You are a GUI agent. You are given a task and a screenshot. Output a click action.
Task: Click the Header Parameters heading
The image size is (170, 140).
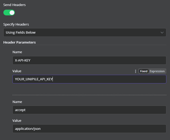(20, 42)
